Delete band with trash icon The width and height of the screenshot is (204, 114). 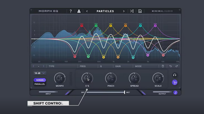click(163, 66)
